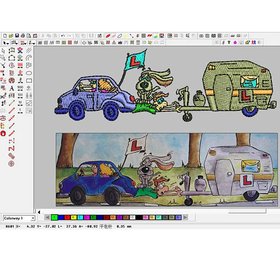Click the Undo arrow icon
This screenshot has width=280, height=262.
tap(63, 35)
